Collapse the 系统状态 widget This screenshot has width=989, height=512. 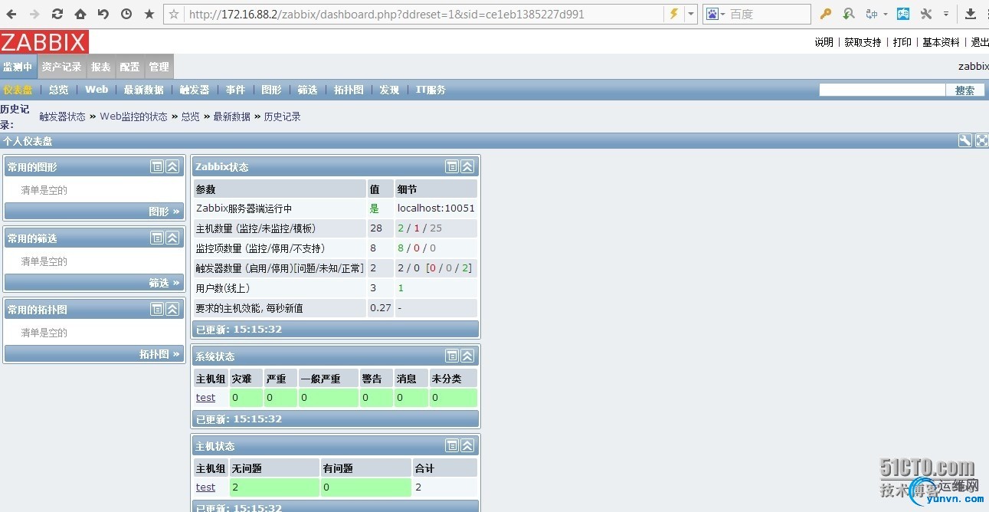click(467, 356)
